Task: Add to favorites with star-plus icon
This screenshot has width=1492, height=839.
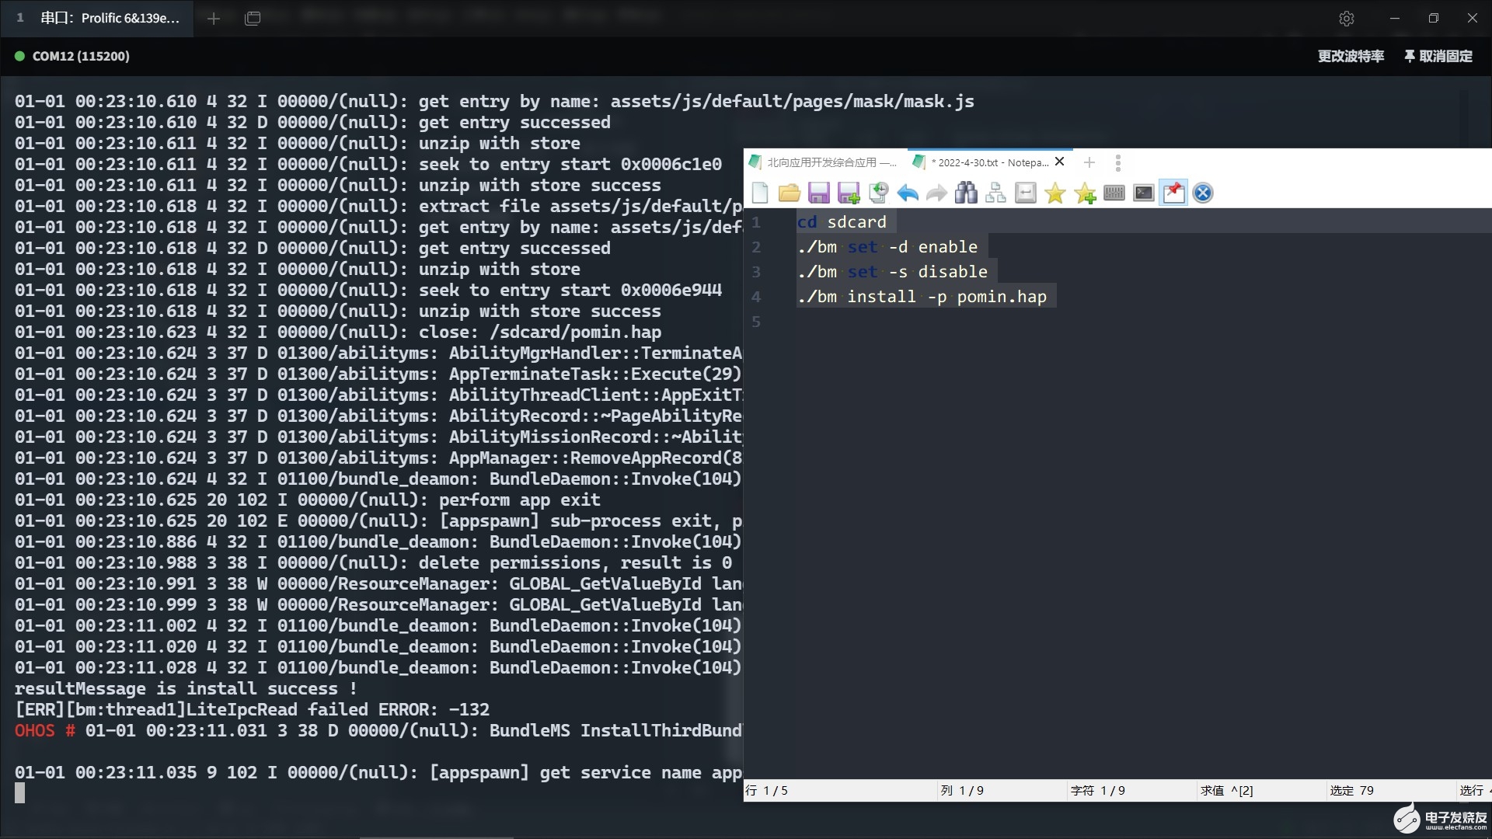Action: coord(1085,193)
